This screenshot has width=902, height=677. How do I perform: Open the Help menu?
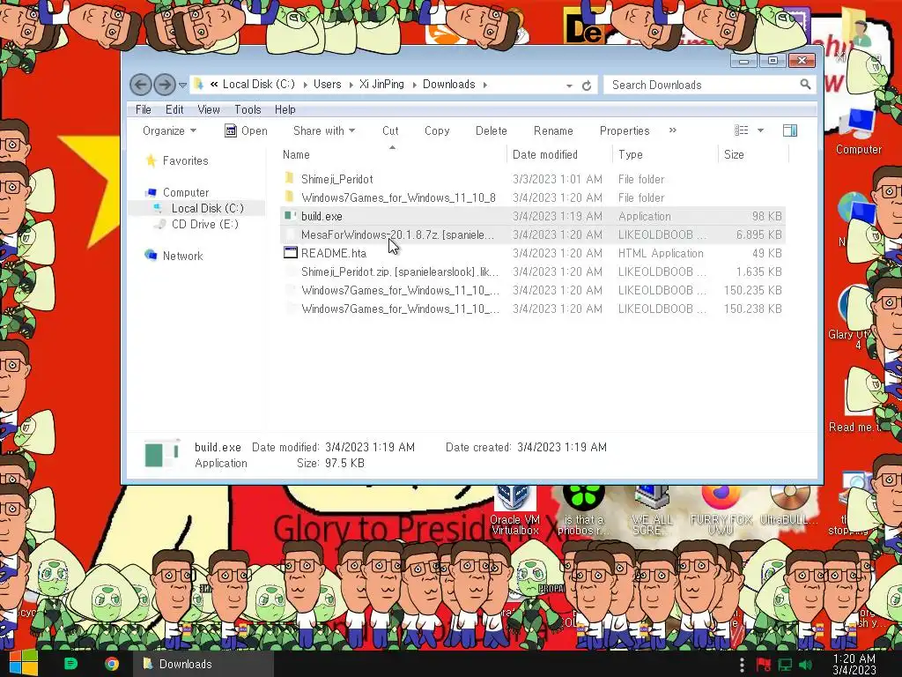[285, 109]
